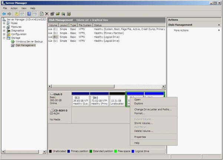
Task: Expand the Features tree node
Action: tap(4, 27)
